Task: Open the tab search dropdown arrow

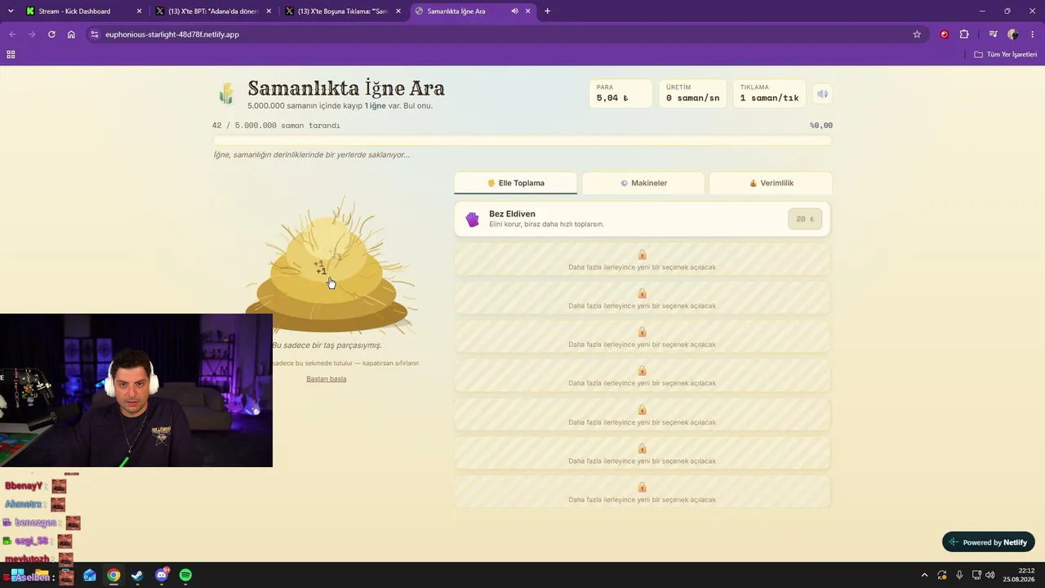Action: (x=11, y=11)
